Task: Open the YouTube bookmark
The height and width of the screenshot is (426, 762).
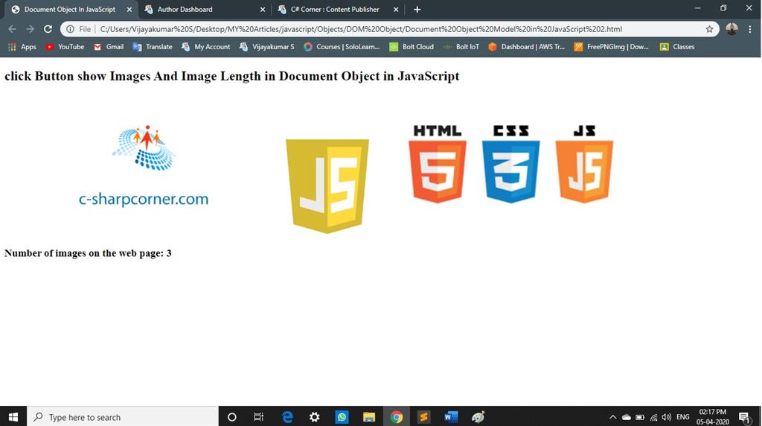Action: [65, 47]
